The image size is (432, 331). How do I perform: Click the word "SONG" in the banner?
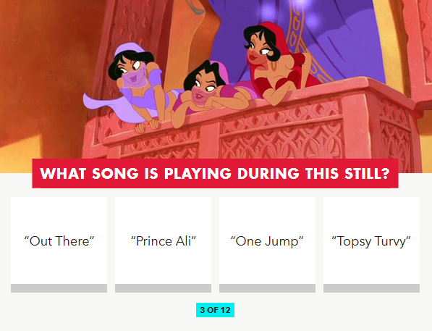pos(115,174)
